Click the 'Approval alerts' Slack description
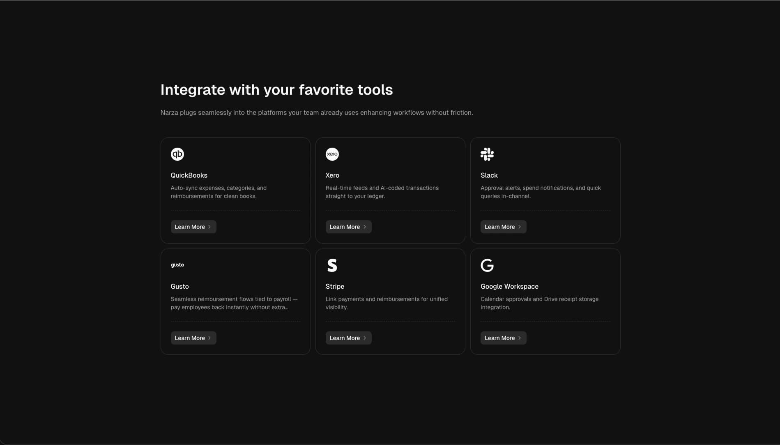780x445 pixels. [541, 192]
